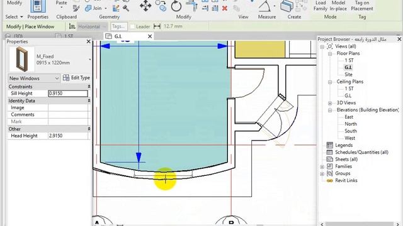The height and width of the screenshot is (226, 403).
Task: Open the 1 ST floor plan in browser
Action: (349, 60)
